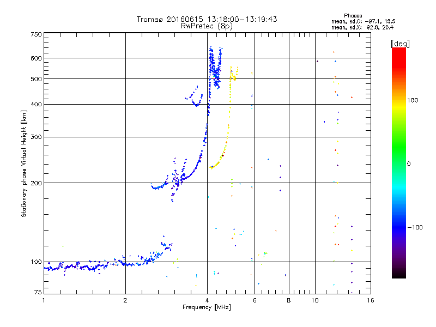This screenshot has height=327, width=436.
Task: Click the x-axis tick label '4'
Action: [207, 300]
